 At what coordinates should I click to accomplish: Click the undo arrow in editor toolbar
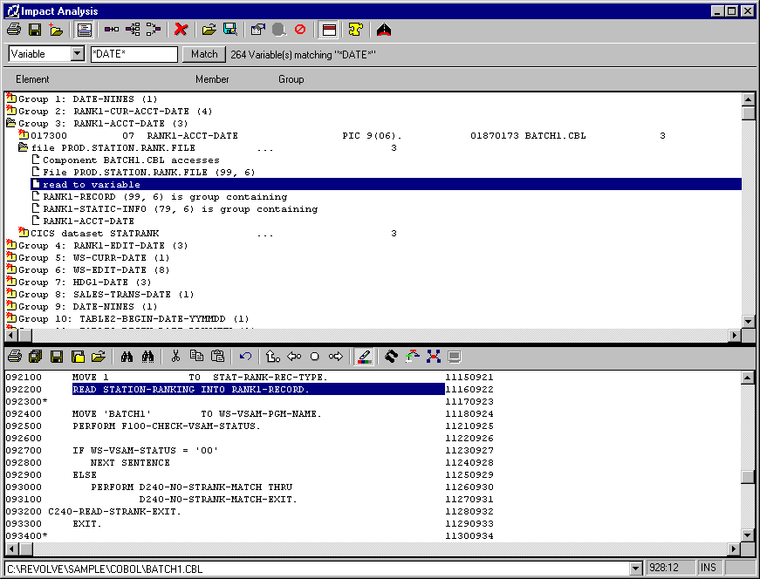(245, 357)
